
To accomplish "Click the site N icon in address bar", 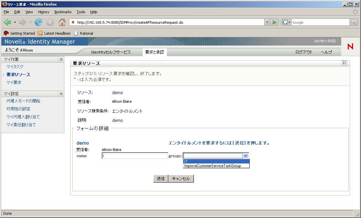I will pyautogui.click(x=73, y=22).
